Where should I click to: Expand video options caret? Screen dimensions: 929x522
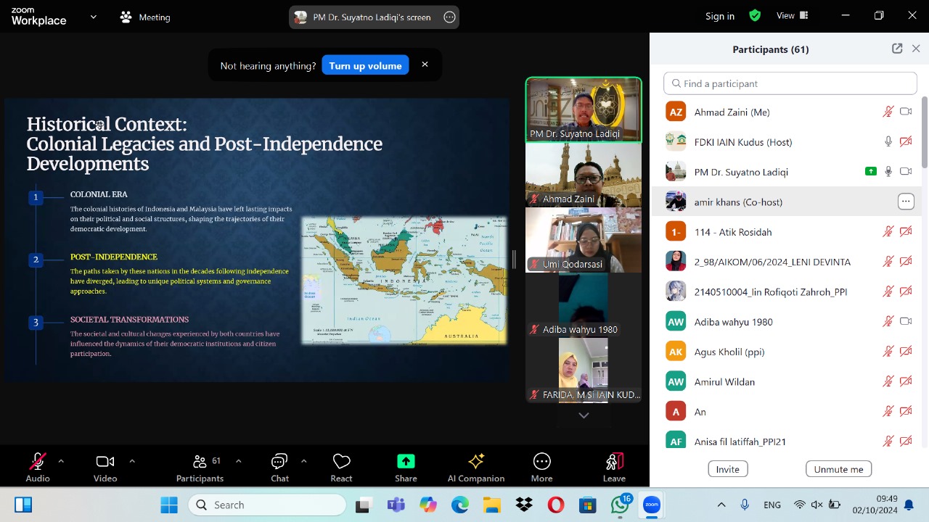[x=132, y=460]
